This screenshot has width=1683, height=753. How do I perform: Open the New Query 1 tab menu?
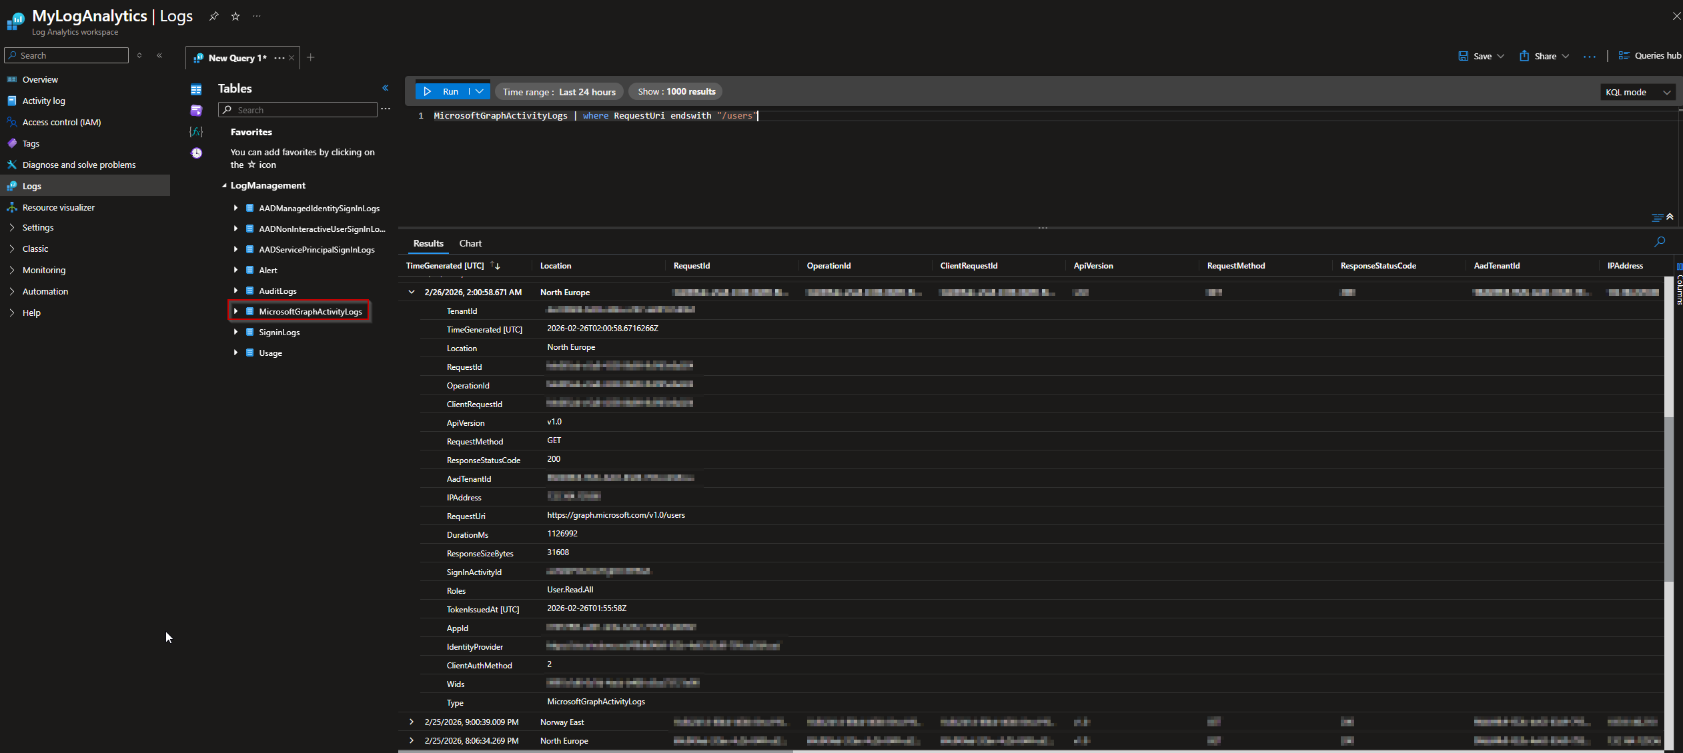[x=279, y=57]
